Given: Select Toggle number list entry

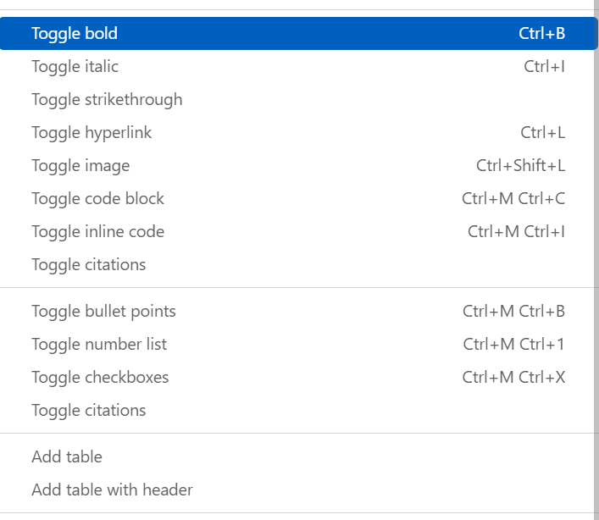Looking at the screenshot, I should (x=99, y=345).
